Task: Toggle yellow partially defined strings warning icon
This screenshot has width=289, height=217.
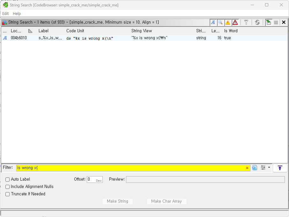Action: click(228, 22)
